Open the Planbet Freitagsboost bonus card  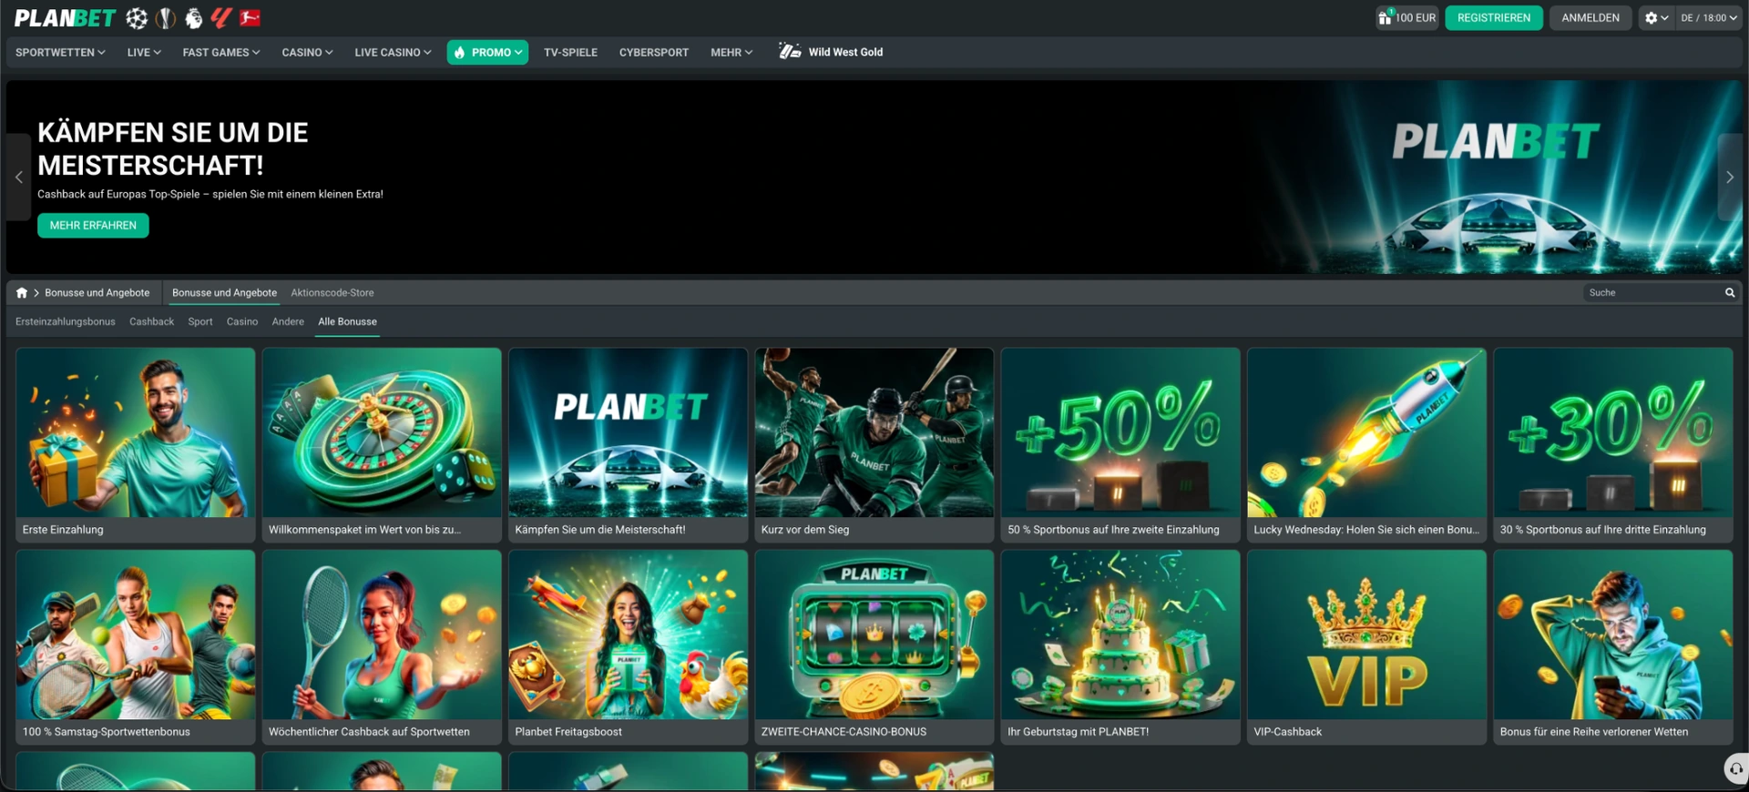(629, 647)
